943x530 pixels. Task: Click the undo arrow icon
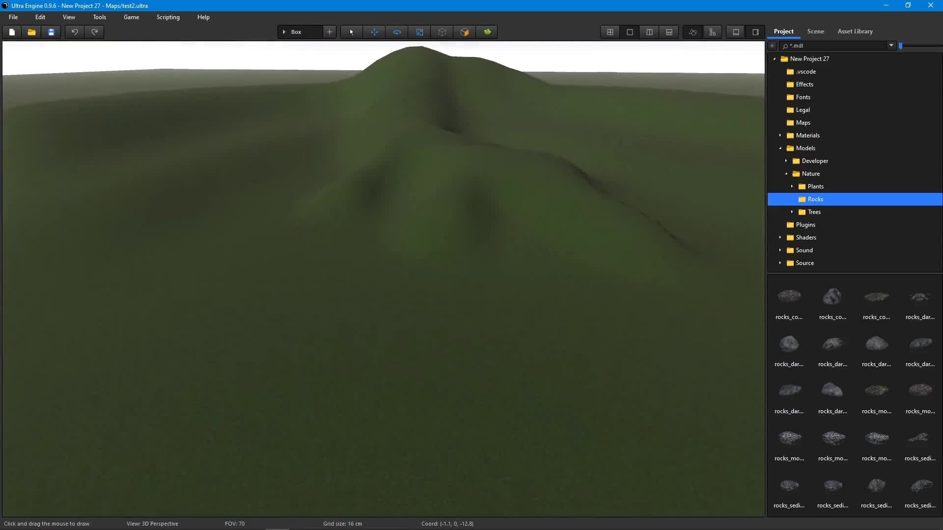pos(75,32)
